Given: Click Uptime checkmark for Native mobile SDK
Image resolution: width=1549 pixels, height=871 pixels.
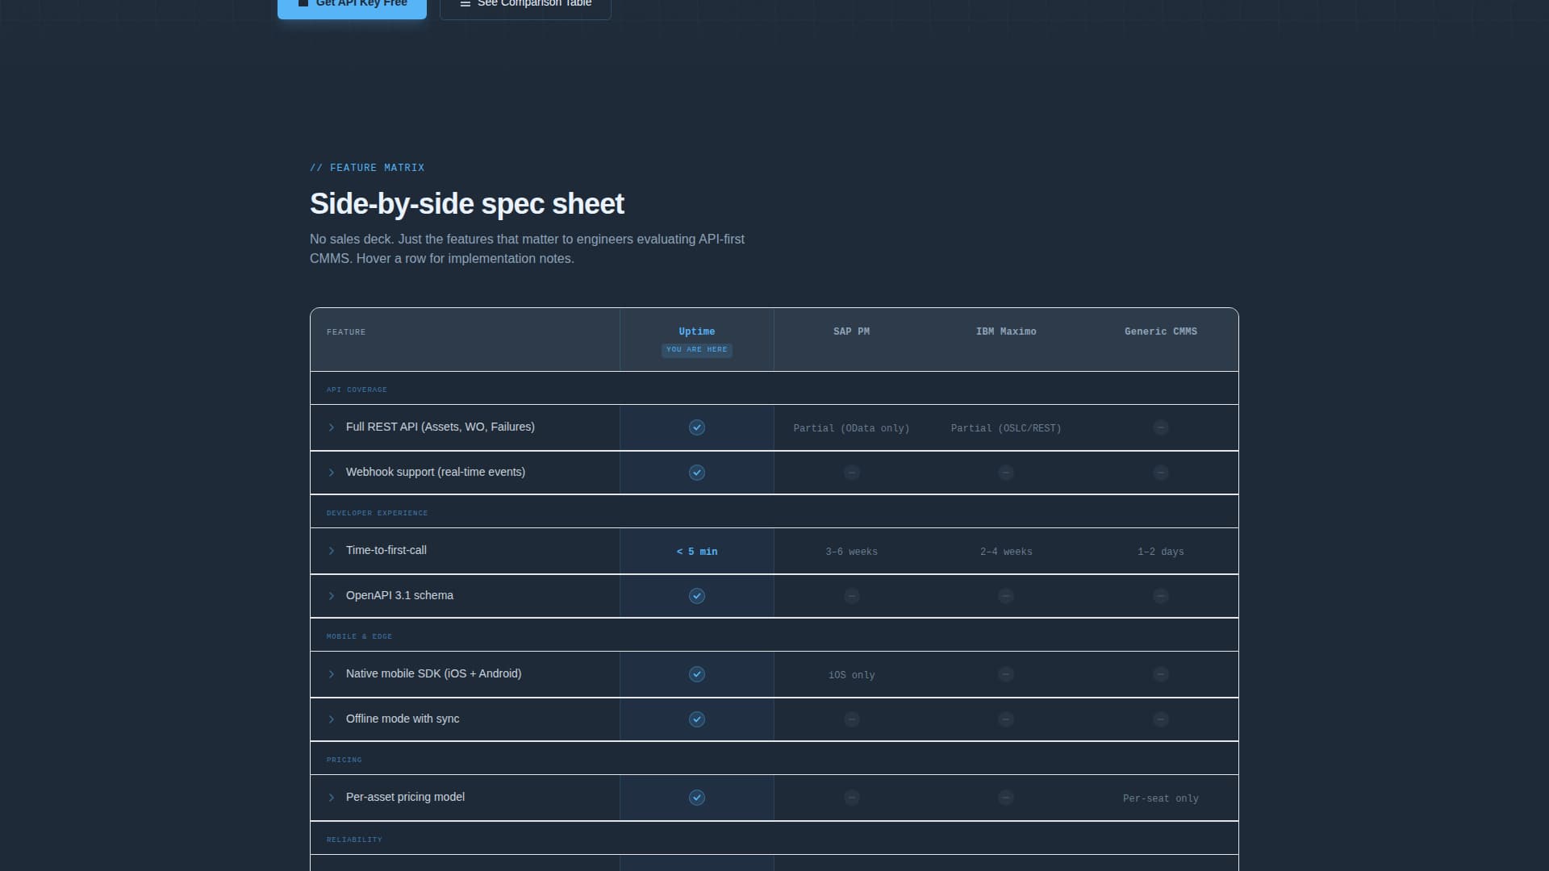Looking at the screenshot, I should (697, 674).
